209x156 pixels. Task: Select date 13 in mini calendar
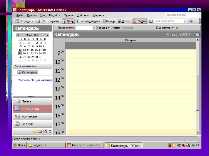tap(24, 50)
